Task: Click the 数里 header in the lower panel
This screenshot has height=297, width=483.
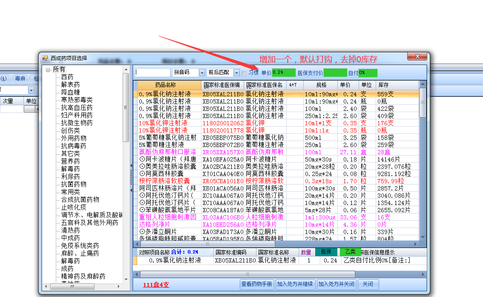Action: 306,252
